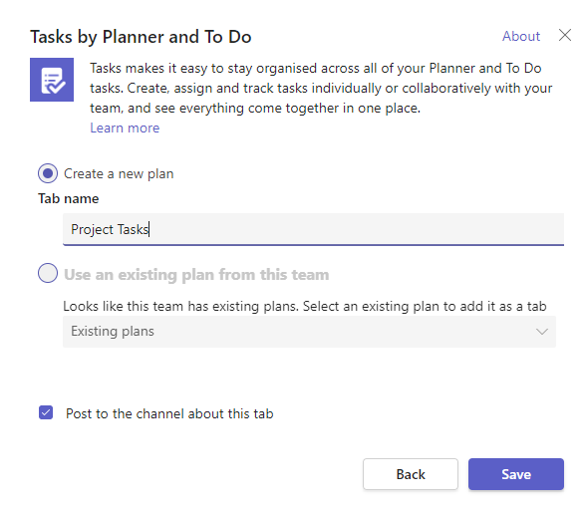Click the existing plans hint message
585x510 pixels.
tap(304, 306)
